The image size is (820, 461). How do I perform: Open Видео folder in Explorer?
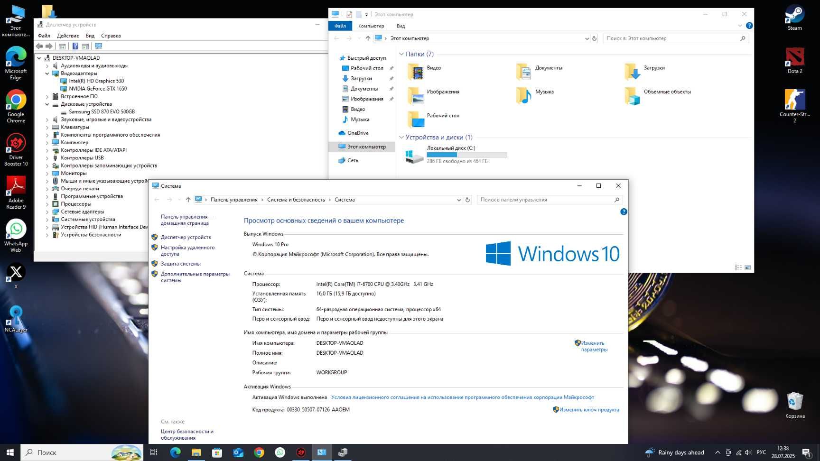pyautogui.click(x=425, y=72)
